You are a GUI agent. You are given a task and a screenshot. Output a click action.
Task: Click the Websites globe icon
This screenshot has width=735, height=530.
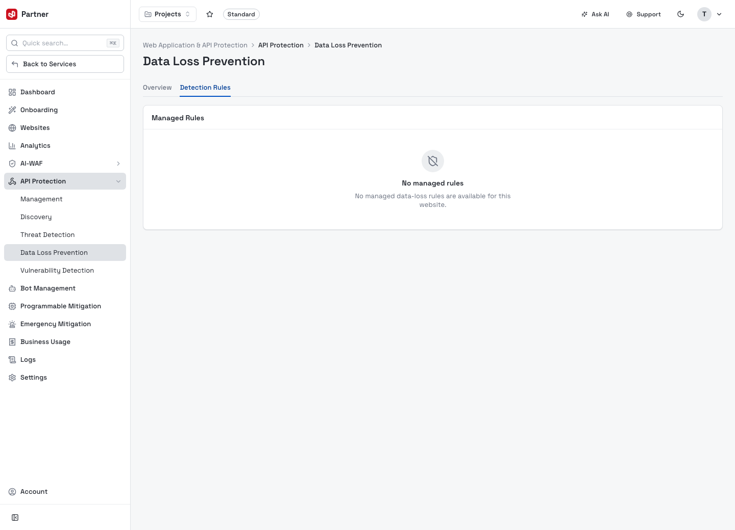(12, 128)
